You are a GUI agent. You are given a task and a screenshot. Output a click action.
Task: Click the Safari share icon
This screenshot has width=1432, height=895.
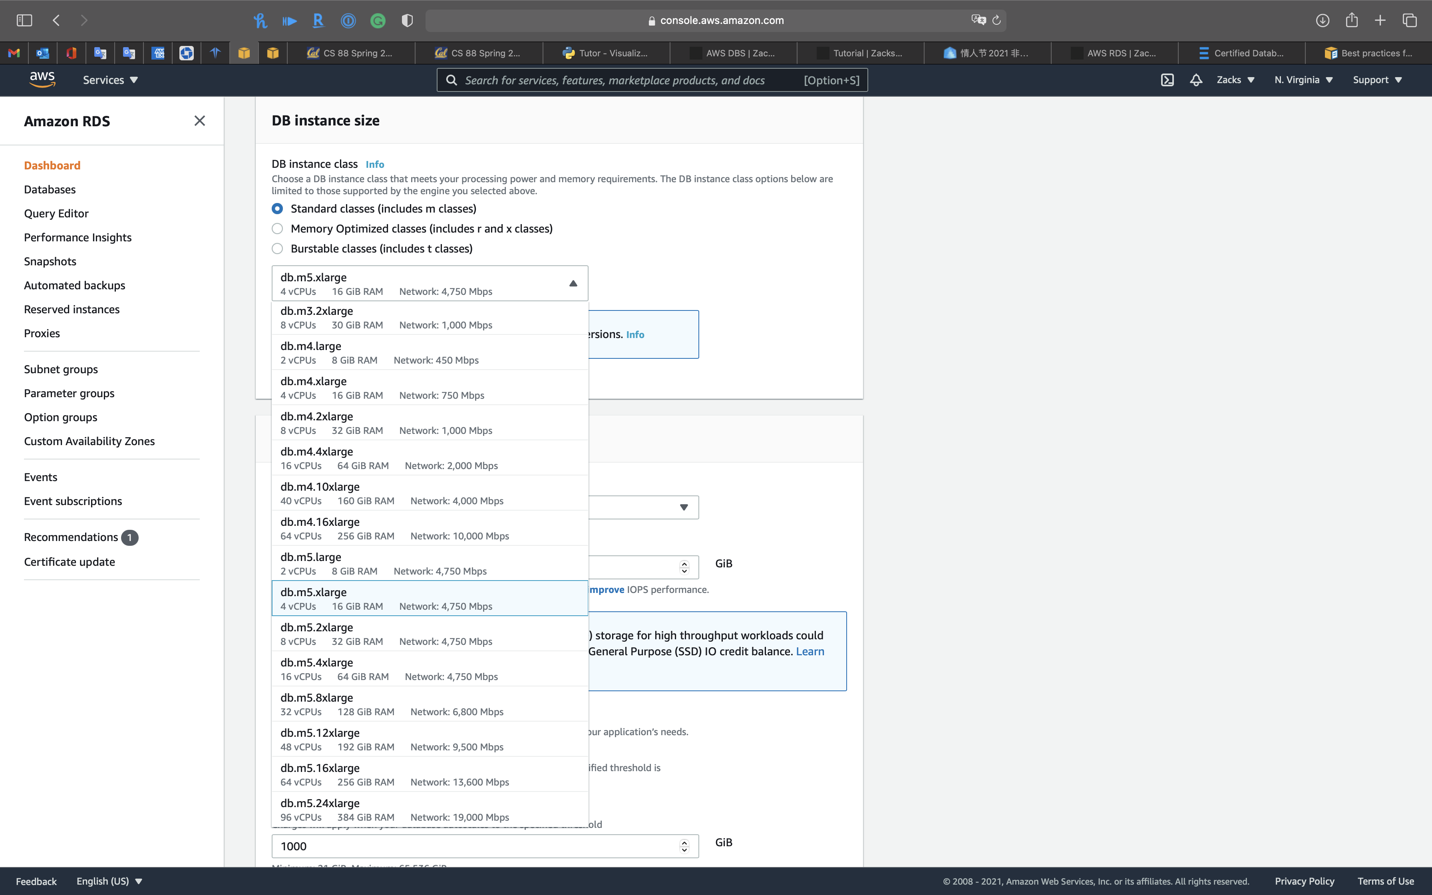pos(1352,20)
